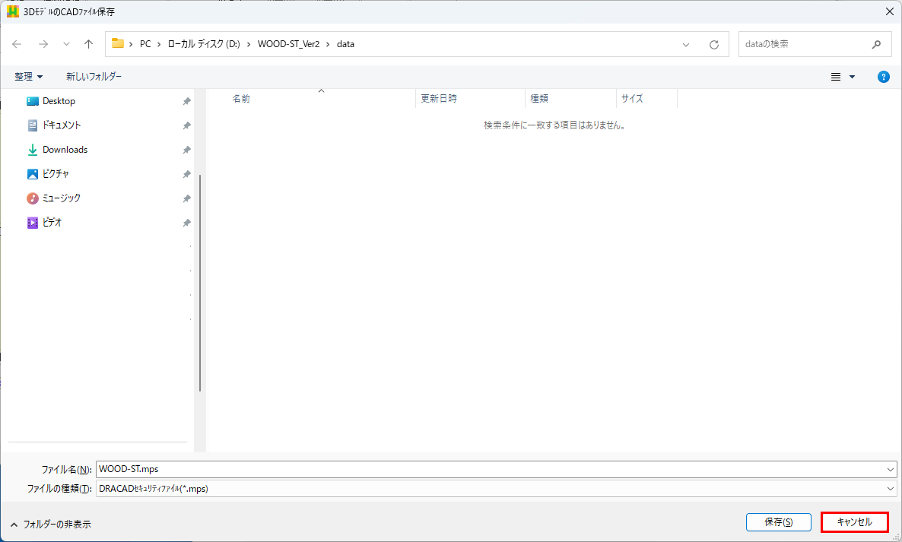Click the dataの検索 search box
The height and width of the screenshot is (542, 902).
[805, 44]
